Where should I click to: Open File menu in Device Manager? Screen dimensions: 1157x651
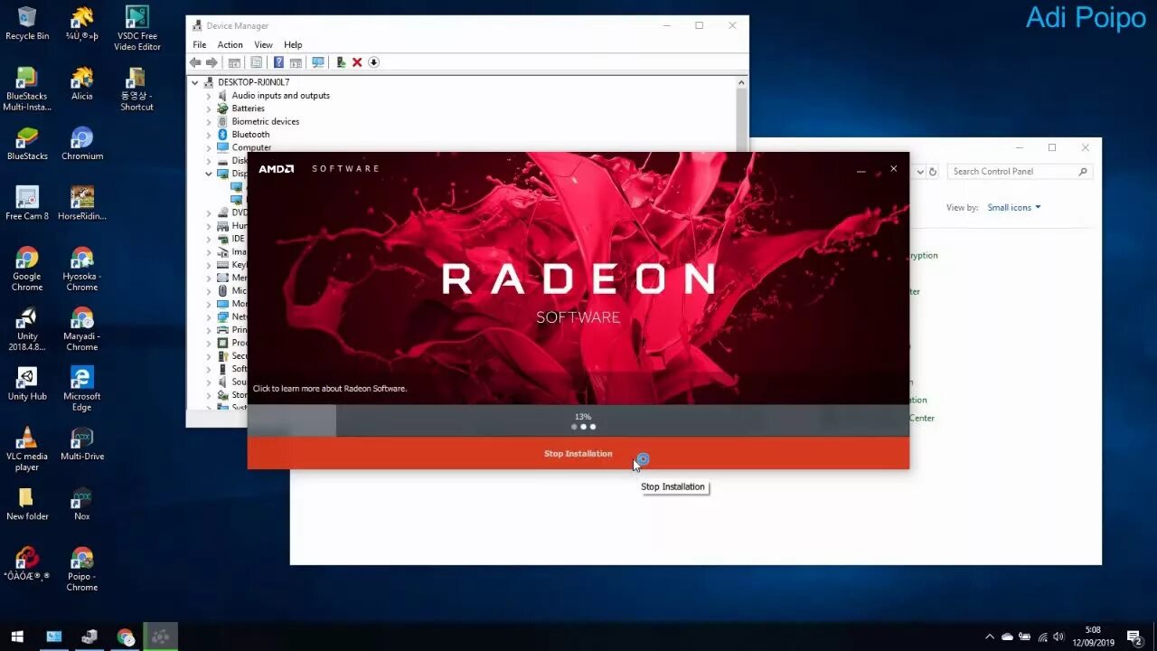point(199,44)
